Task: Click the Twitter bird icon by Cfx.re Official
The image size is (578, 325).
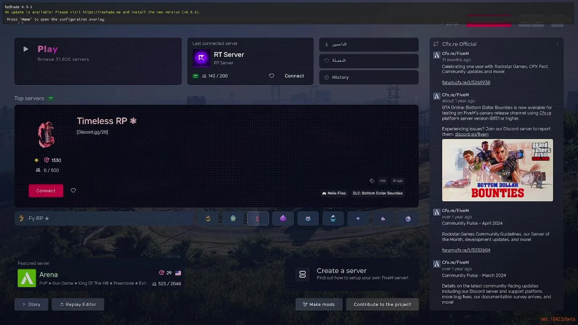Action: 436,44
